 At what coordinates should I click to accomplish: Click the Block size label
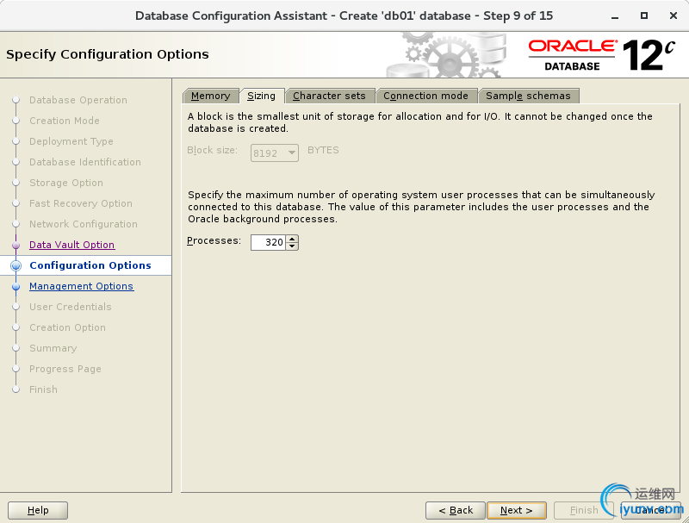[212, 150]
